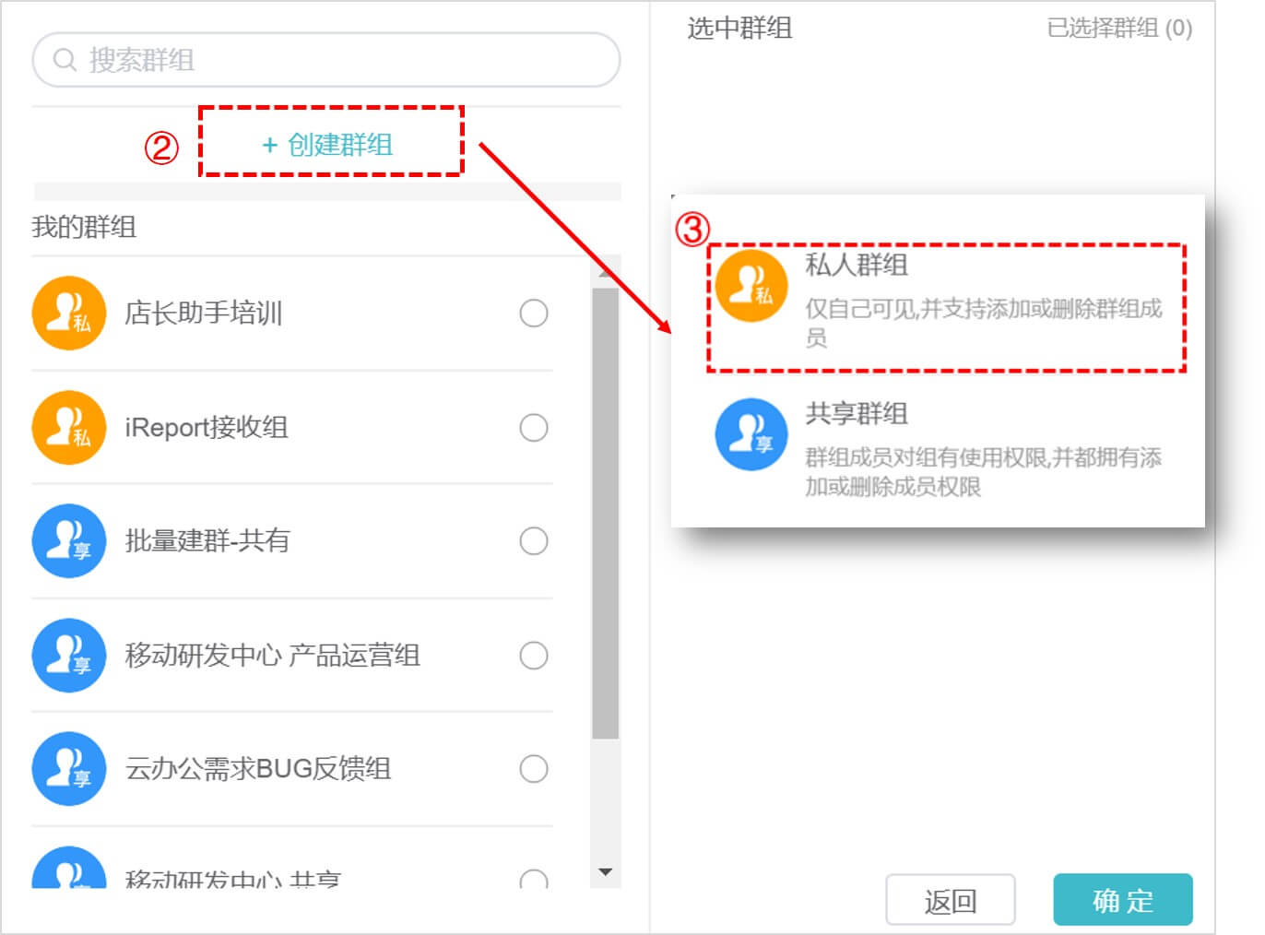The height and width of the screenshot is (935, 1265).
Task: Click the blue icon for 云办公需求BUG反馈组
Action: coord(69,769)
